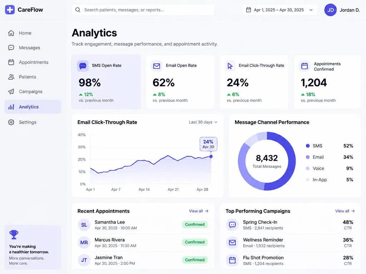Open the Messages section
Screen dimensions: 366x274
tap(33, 48)
